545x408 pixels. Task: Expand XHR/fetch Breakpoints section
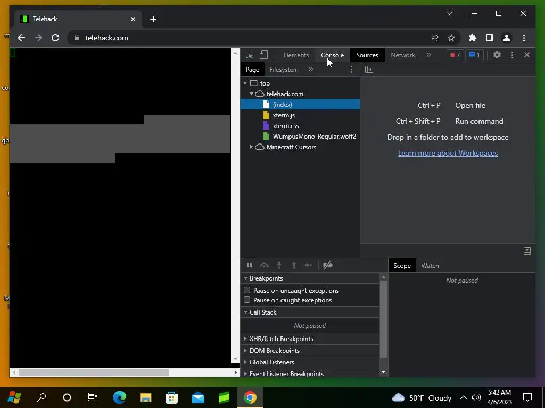pos(246,338)
